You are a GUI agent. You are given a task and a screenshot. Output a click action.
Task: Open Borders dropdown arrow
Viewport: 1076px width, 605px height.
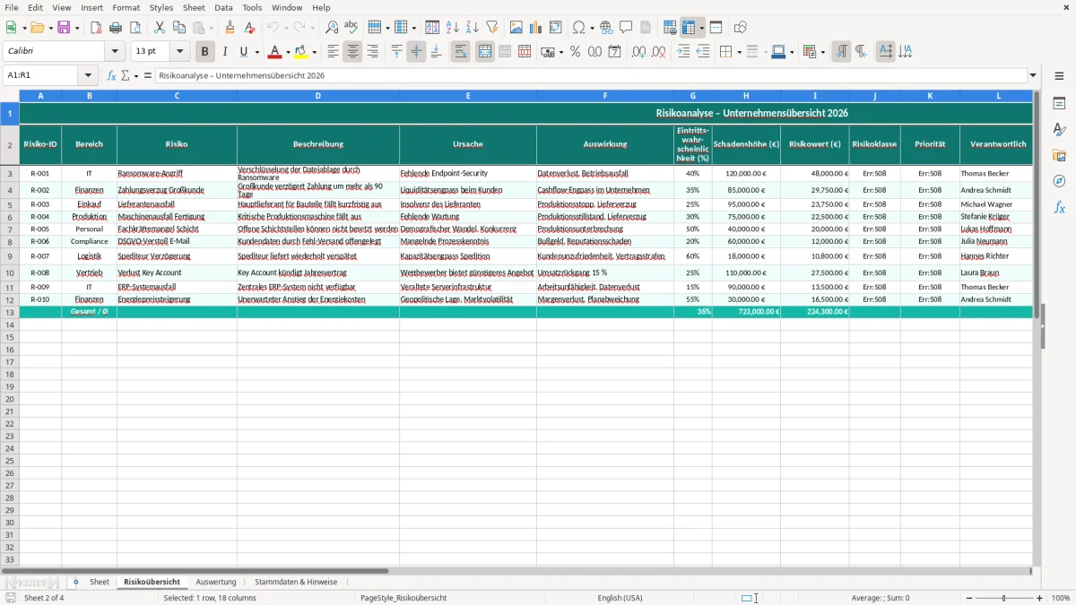coord(739,52)
